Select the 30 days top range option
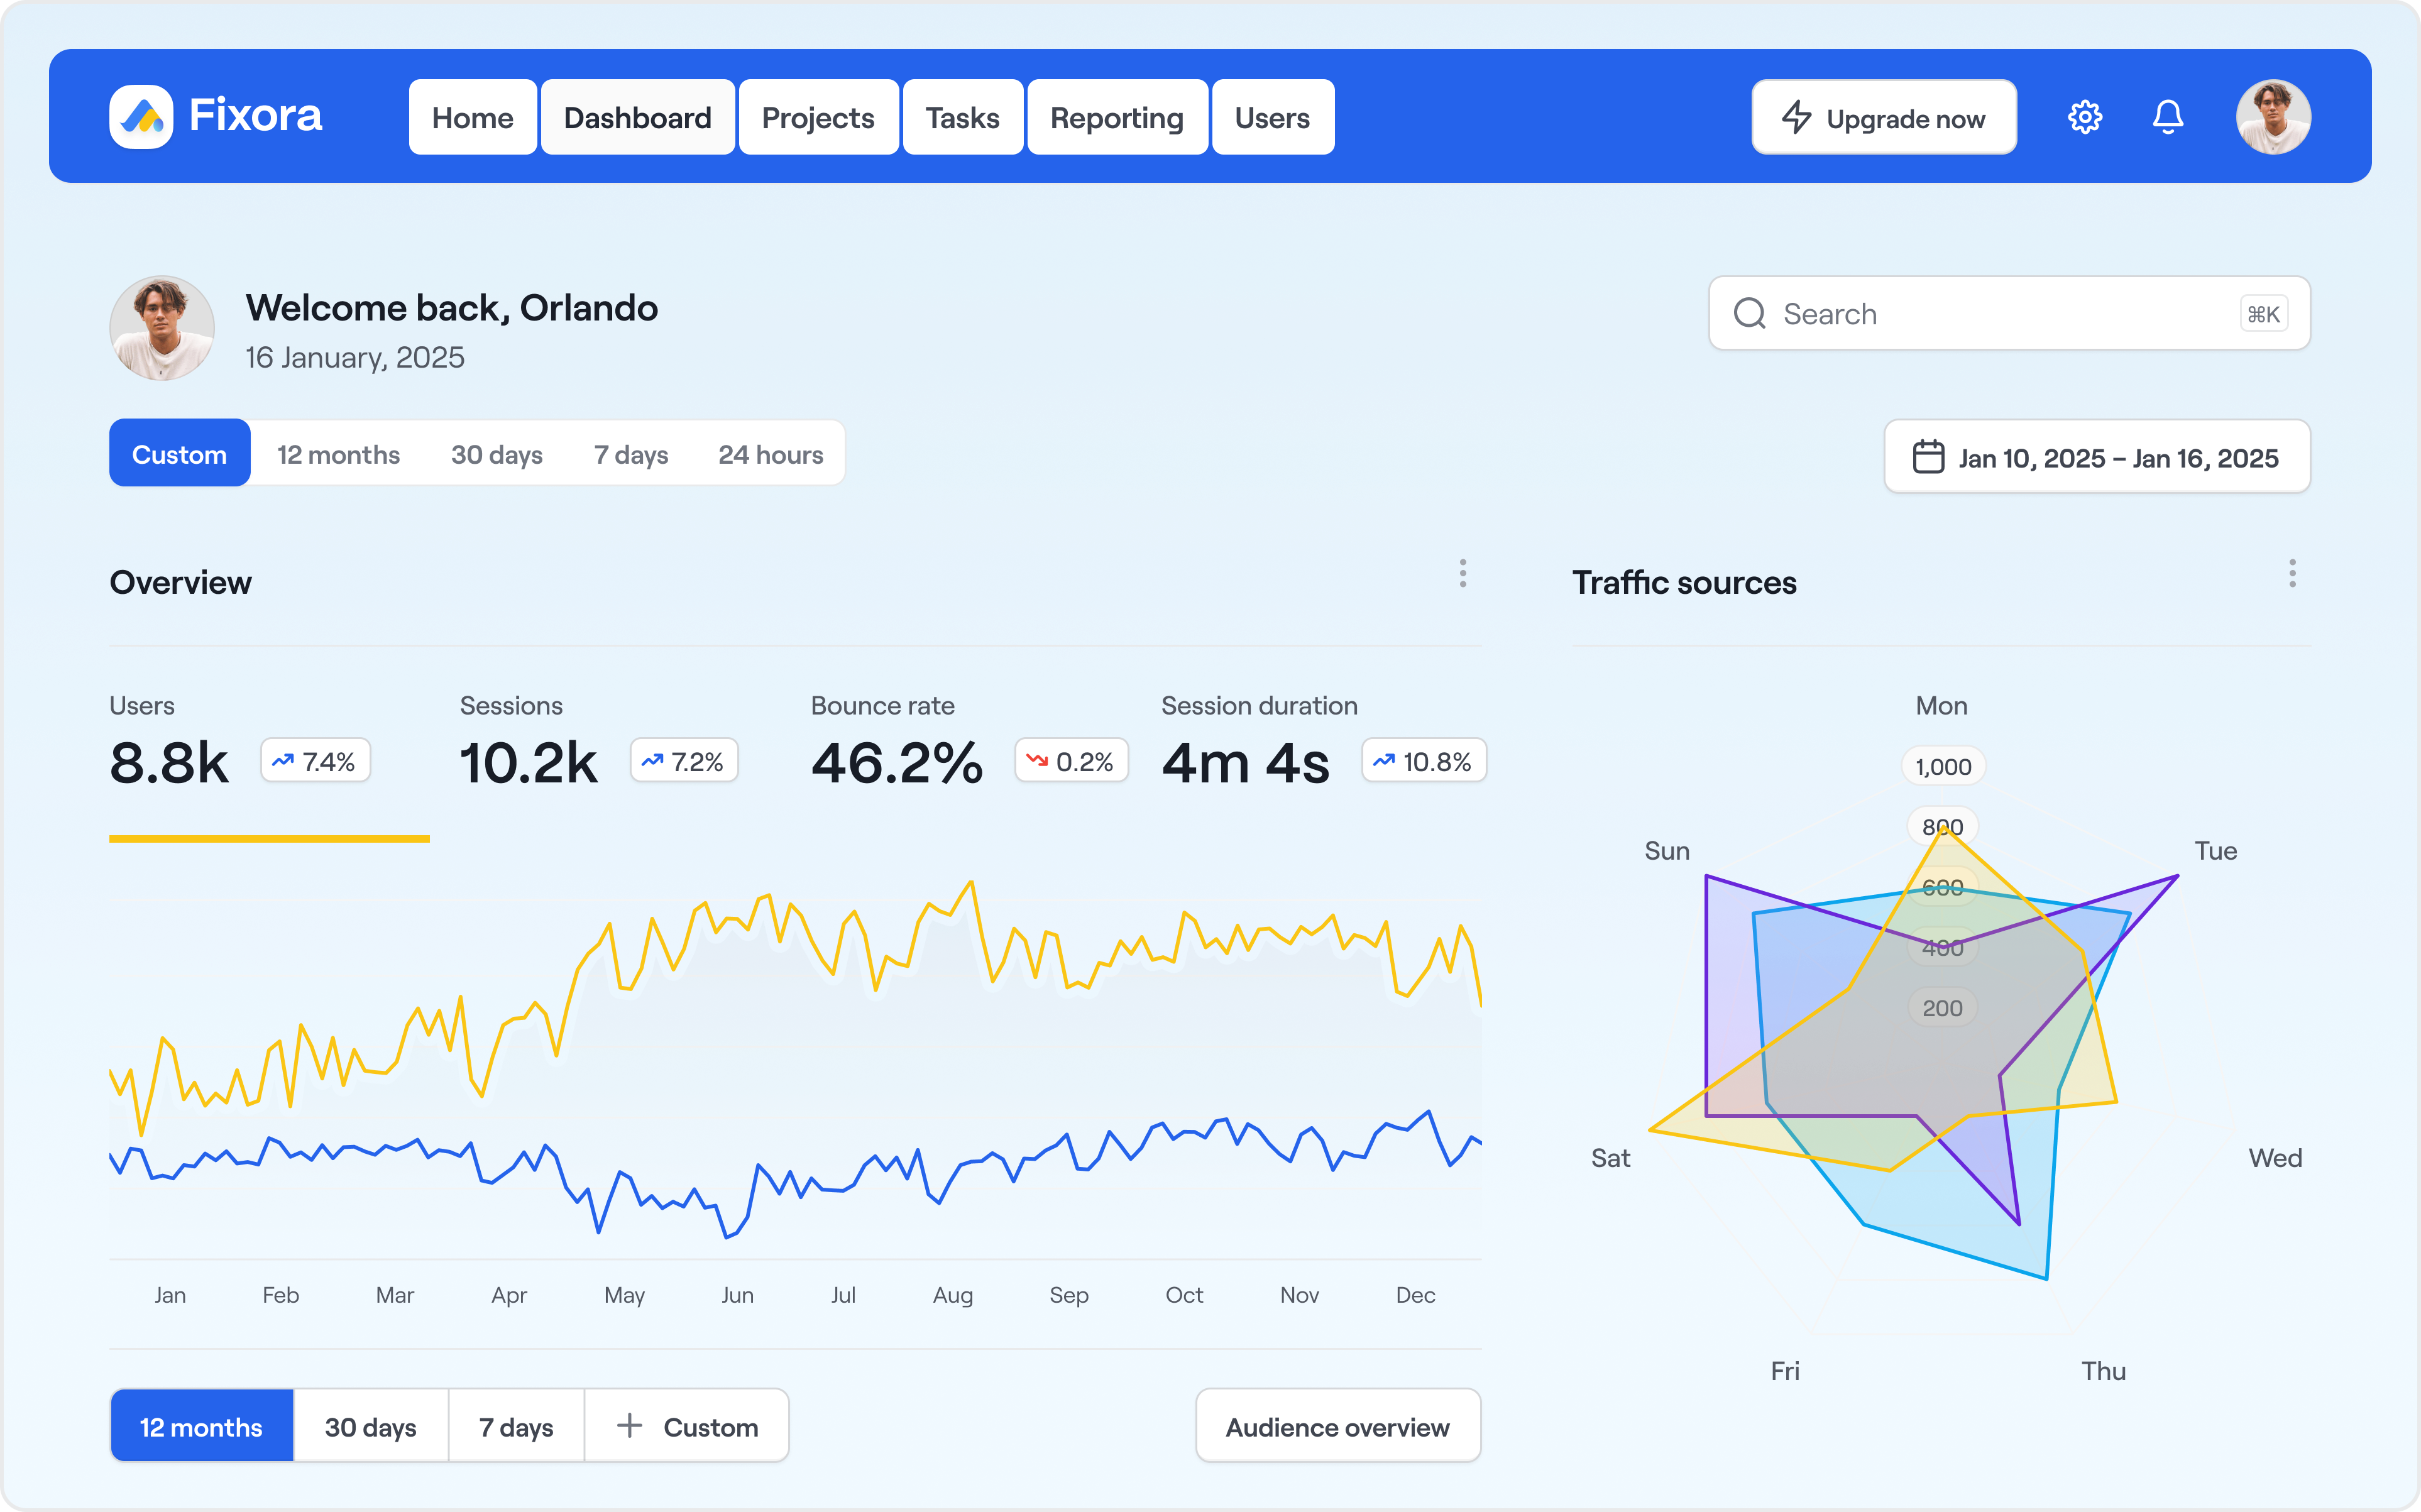Screen dimensions: 2421x1512 (x=496, y=455)
